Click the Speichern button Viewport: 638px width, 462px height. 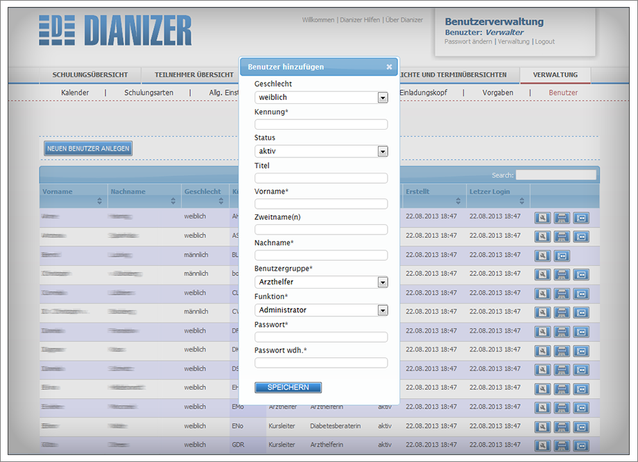[288, 388]
